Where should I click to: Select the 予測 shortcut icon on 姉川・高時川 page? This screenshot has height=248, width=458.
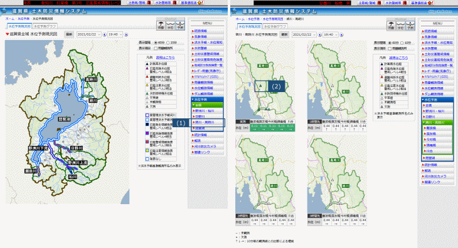(x=410, y=25)
